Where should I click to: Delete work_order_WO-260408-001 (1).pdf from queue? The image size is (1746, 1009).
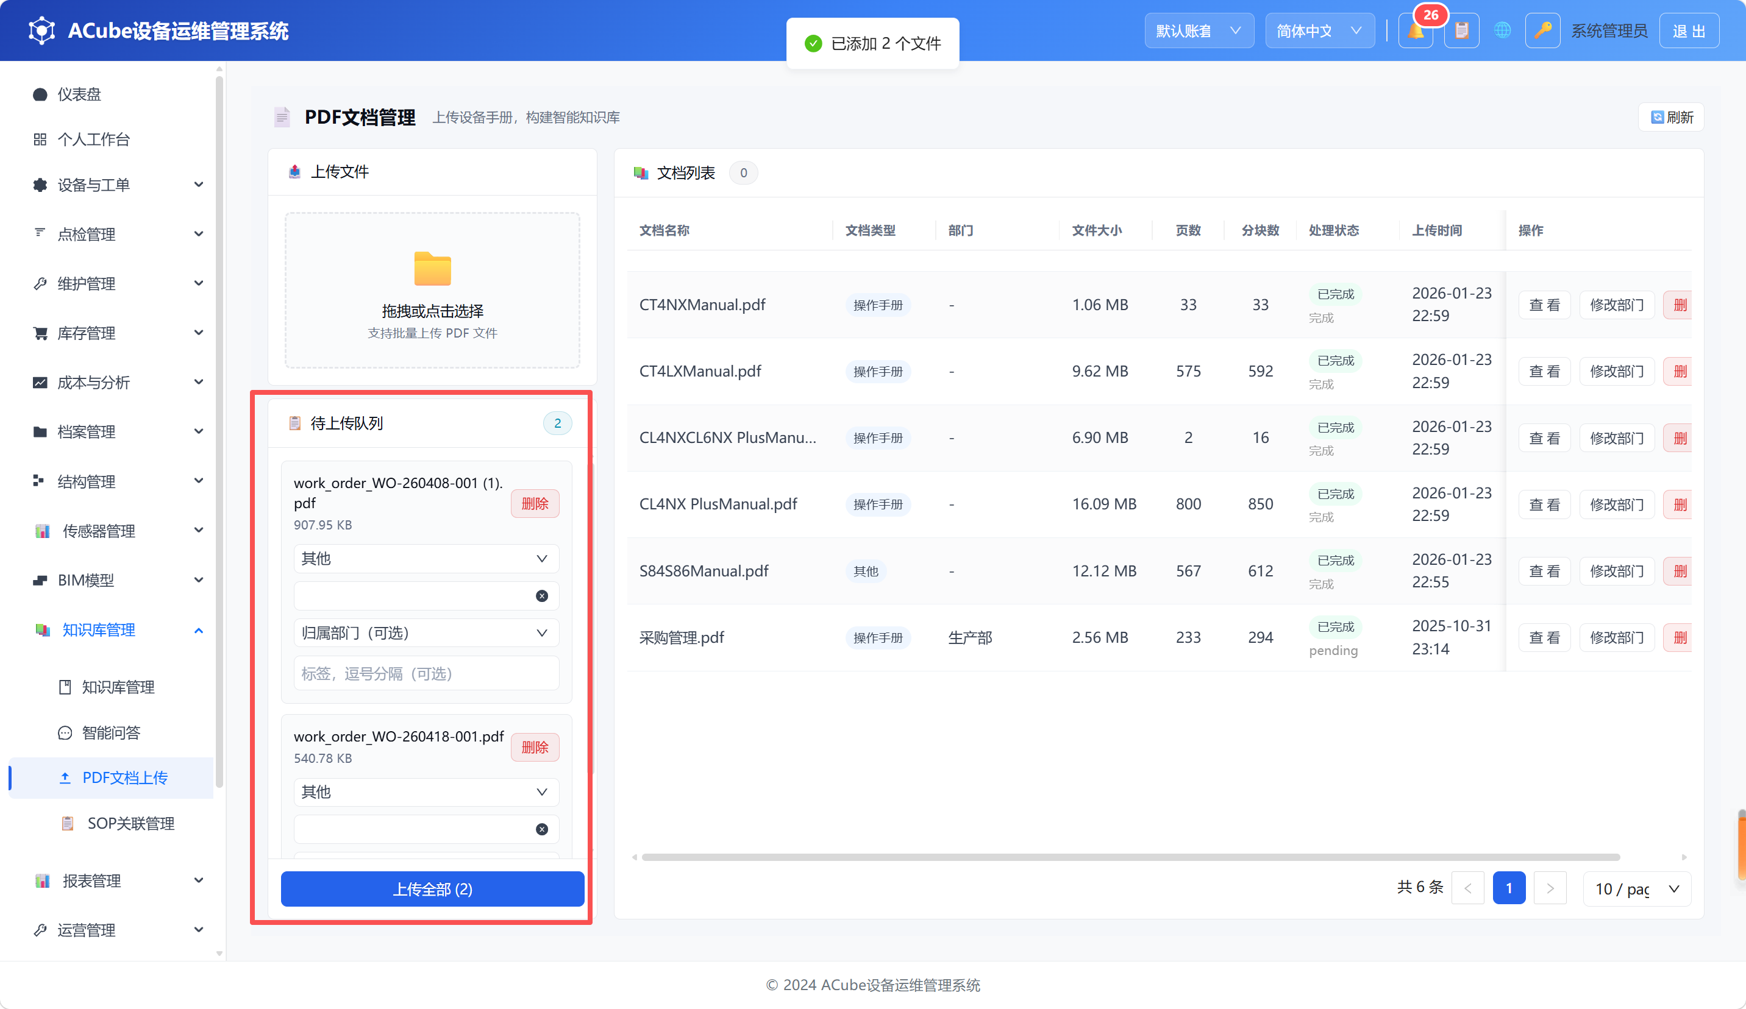coord(535,503)
